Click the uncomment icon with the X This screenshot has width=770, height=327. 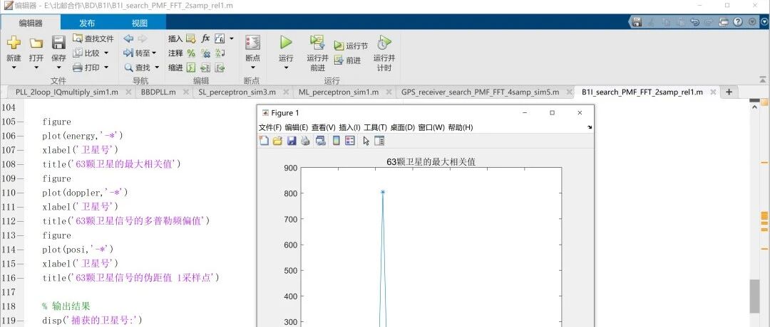pos(206,53)
